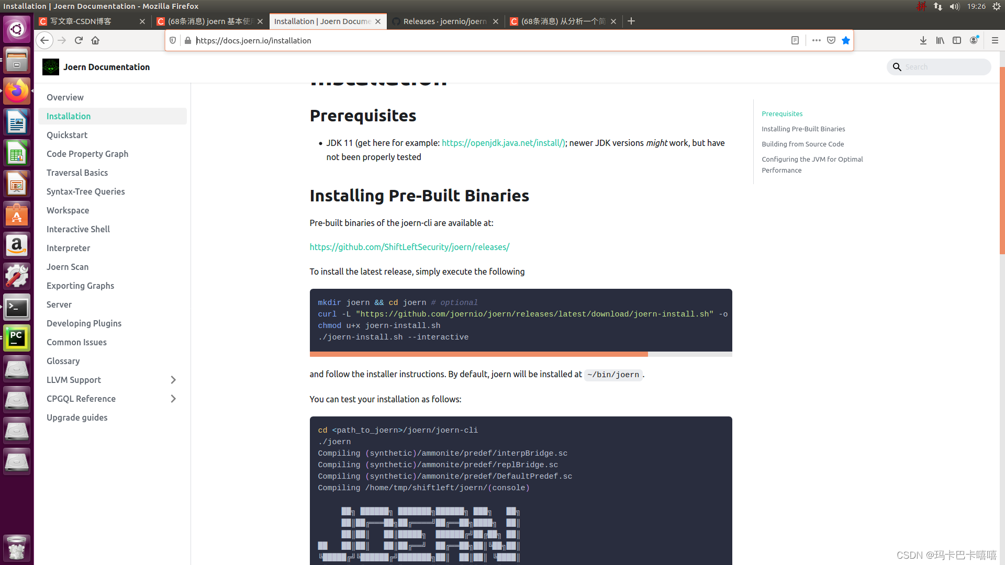Screen dimensions: 1005x565
Task: Toggle reader view icon in address bar
Action: pos(795,40)
